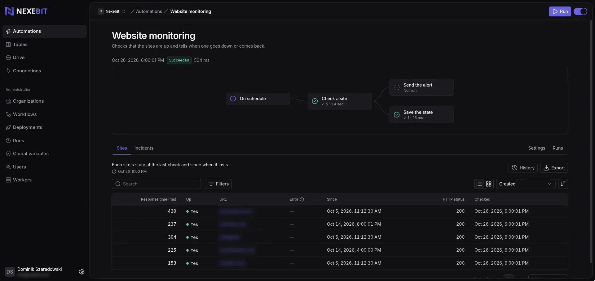Open the Settings tab

pyautogui.click(x=536, y=148)
